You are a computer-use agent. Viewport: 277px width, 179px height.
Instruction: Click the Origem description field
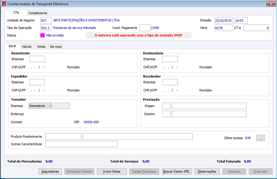click(x=209, y=106)
